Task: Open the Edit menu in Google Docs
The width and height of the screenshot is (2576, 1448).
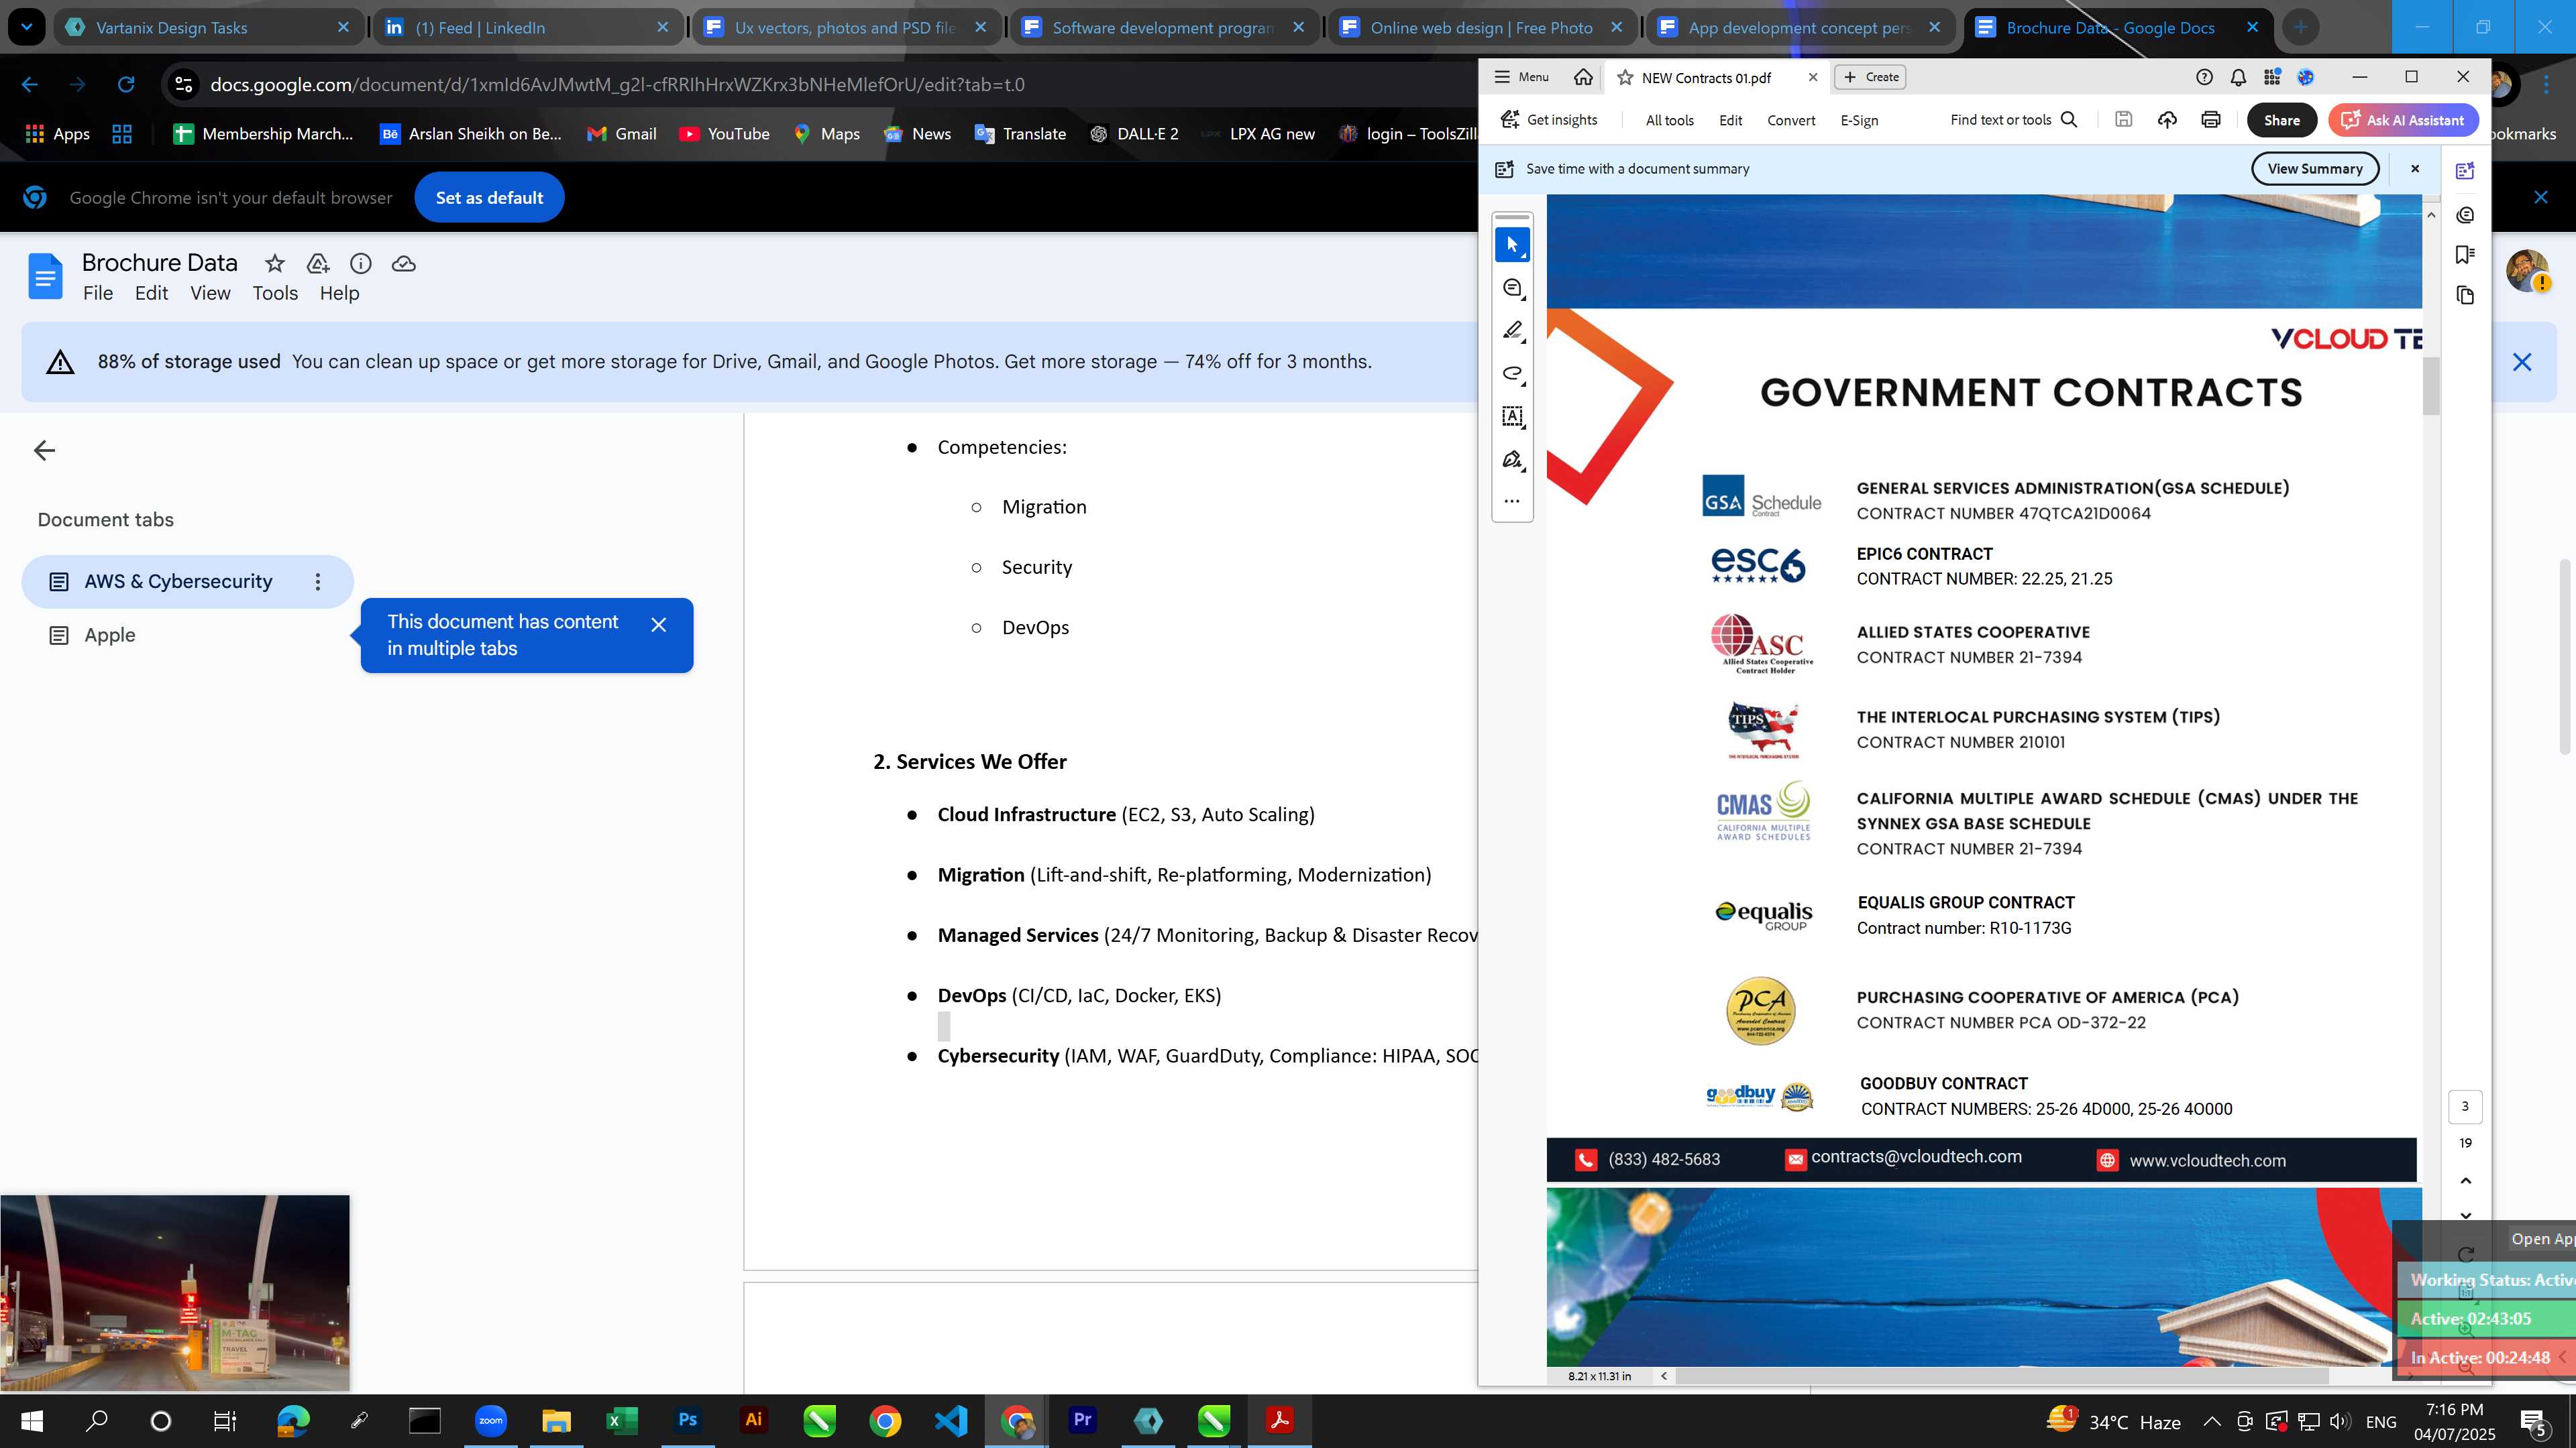Action: [x=151, y=294]
